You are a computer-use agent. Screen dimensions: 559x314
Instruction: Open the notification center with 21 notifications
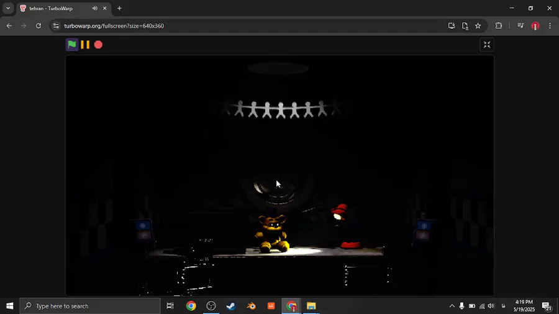pos(547,306)
